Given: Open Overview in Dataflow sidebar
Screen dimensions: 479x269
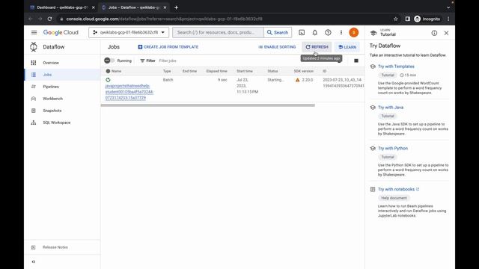Looking at the screenshot, I should (51, 63).
